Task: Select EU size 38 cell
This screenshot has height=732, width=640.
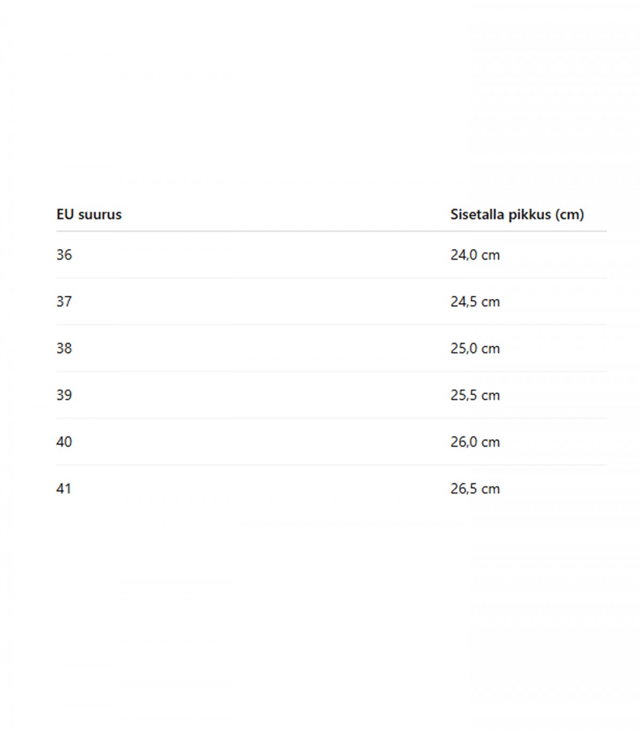Action: tap(64, 348)
